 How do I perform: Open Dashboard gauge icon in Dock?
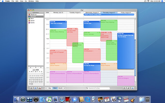(36, 99)
